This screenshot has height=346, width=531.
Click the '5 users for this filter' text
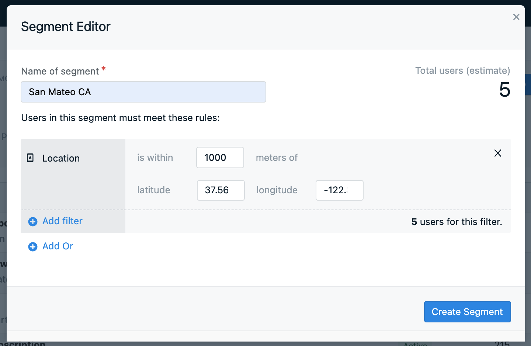coord(457,222)
